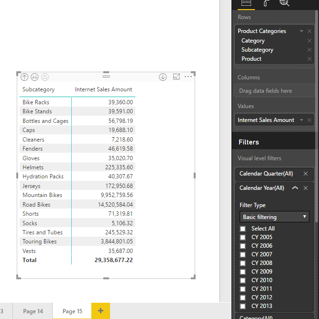This screenshot has height=319, width=319.
Task: Check the CY 2008 checkbox
Action: coord(242,263)
